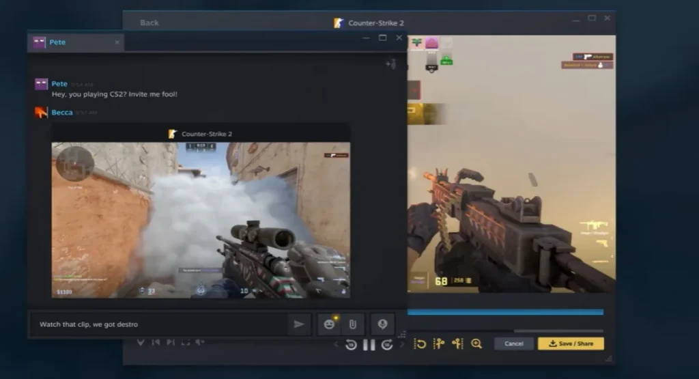Close the Pete chat tab
The width and height of the screenshot is (699, 379).
(x=117, y=42)
